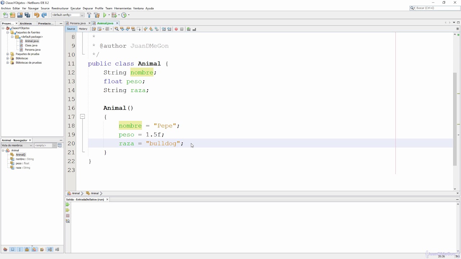
Task: Select the Bibliotecas de pruebas node
Action: (28, 63)
